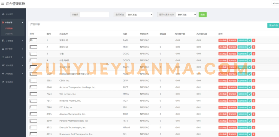The image size is (279, 137).
Task: Click 点击隐藏 for the AAPL row
Action: tap(223, 40)
